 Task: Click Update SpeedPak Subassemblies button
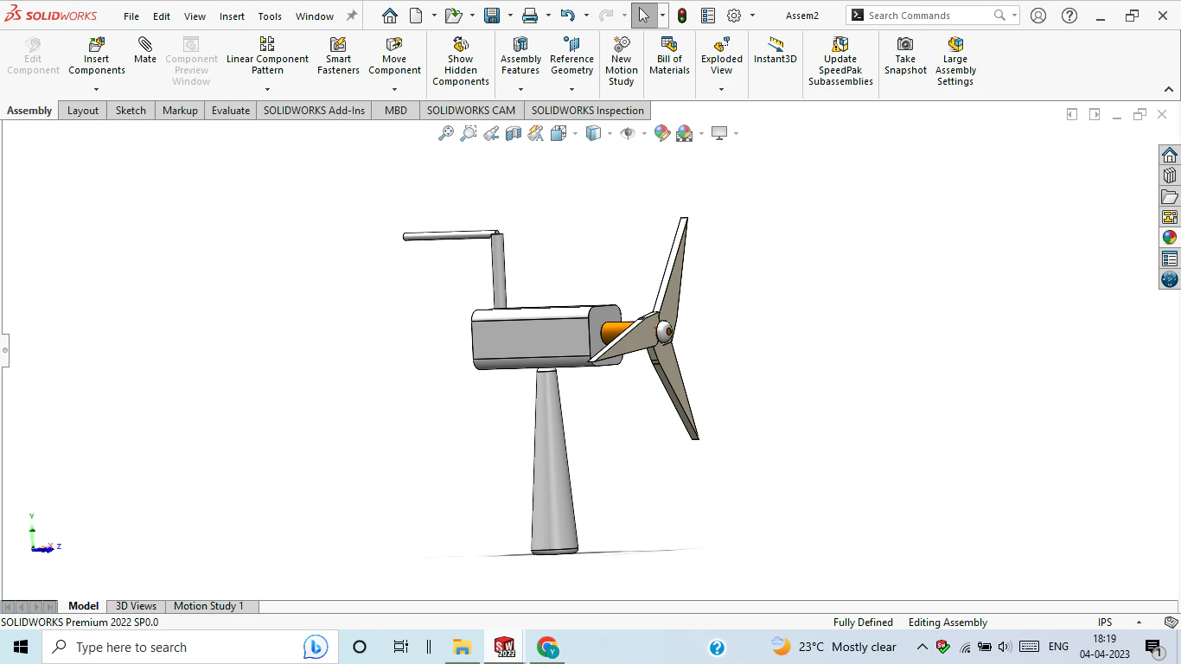[x=840, y=61]
